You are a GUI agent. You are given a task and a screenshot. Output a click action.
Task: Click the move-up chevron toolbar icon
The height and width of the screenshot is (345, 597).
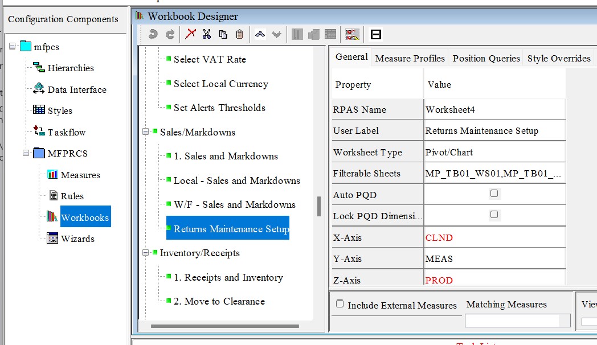(x=261, y=34)
